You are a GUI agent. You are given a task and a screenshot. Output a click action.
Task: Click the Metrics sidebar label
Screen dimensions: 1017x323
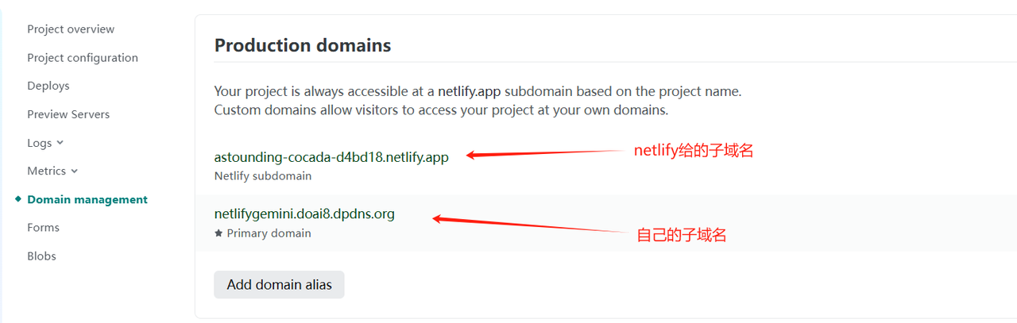coord(46,171)
